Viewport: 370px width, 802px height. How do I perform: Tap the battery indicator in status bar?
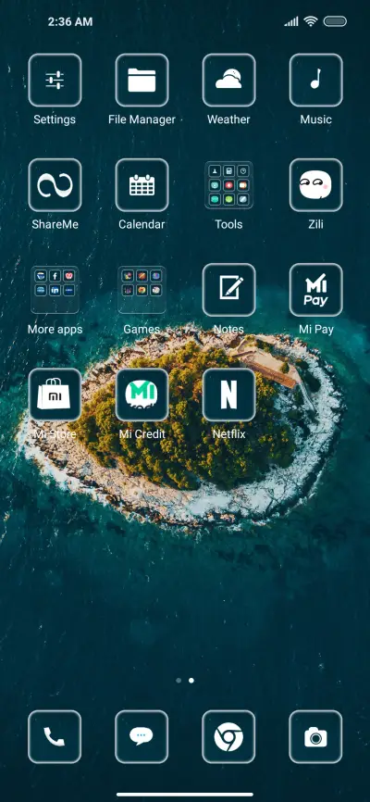(x=335, y=21)
